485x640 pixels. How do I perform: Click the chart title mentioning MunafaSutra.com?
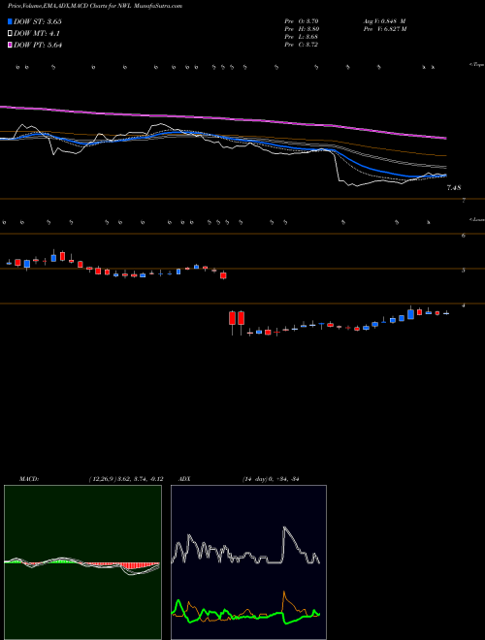coord(95,6)
